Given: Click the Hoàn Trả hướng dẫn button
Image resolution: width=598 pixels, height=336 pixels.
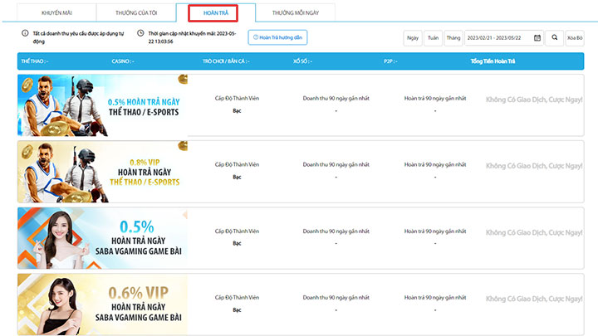Looking at the screenshot, I should (x=277, y=37).
